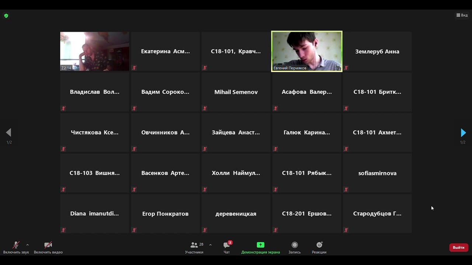This screenshot has height=265, width=472.
Task: Click muted mic icon on sofiasmirnova tile
Action: pyautogui.click(x=346, y=190)
